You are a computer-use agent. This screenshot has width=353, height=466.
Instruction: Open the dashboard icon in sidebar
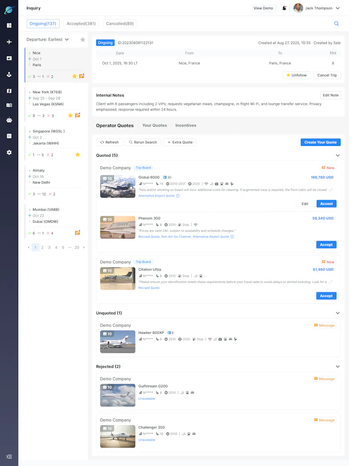[9, 26]
